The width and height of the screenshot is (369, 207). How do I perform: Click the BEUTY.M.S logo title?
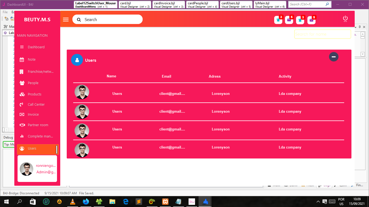tap(37, 20)
